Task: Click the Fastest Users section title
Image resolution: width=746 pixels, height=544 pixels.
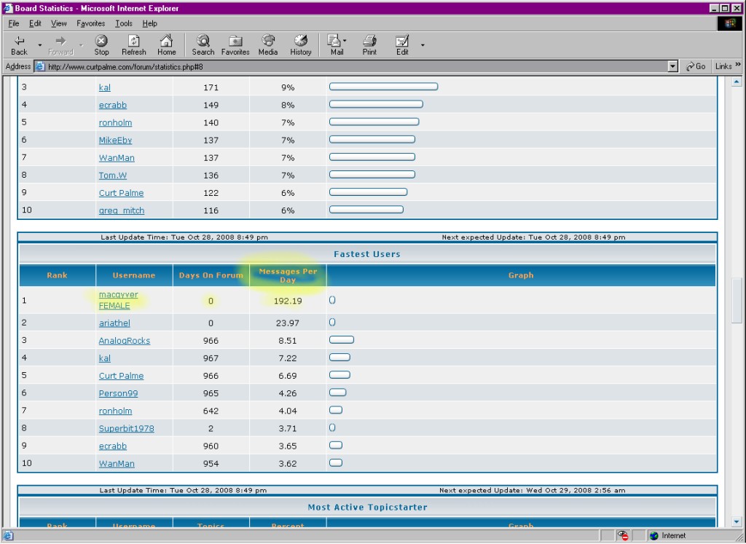Action: [x=367, y=254]
